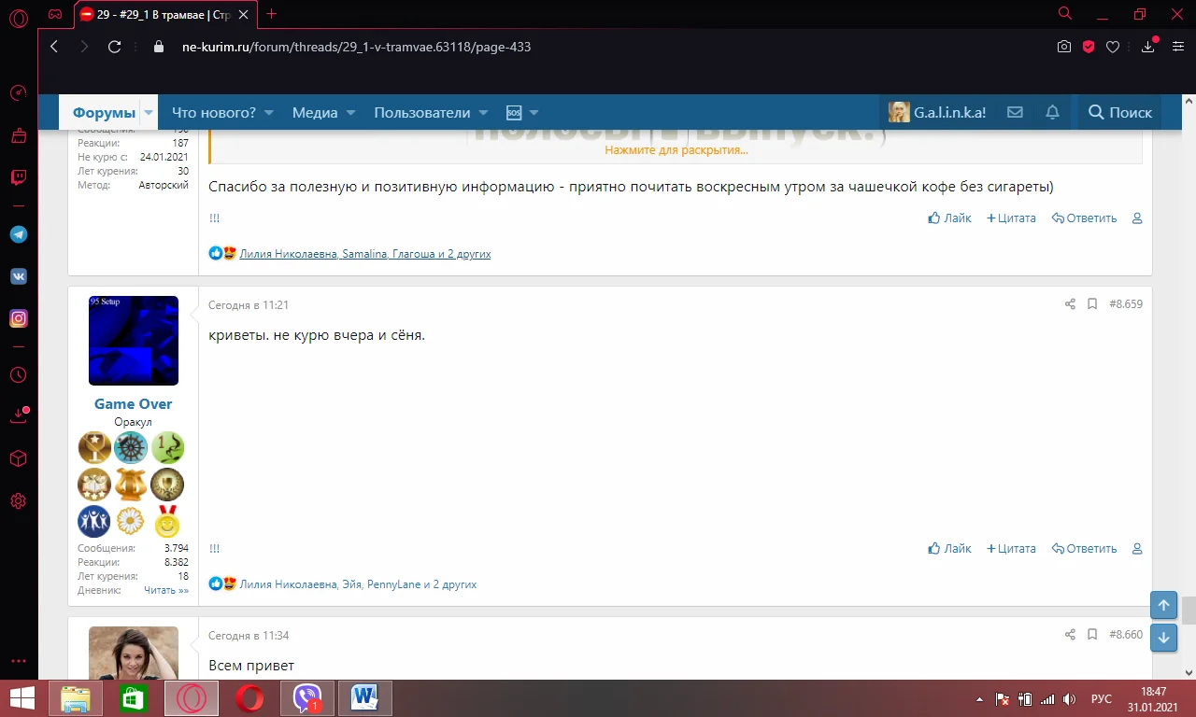Expand the Форумы dropdown arrow
This screenshot has width=1196, height=717.
click(148, 113)
